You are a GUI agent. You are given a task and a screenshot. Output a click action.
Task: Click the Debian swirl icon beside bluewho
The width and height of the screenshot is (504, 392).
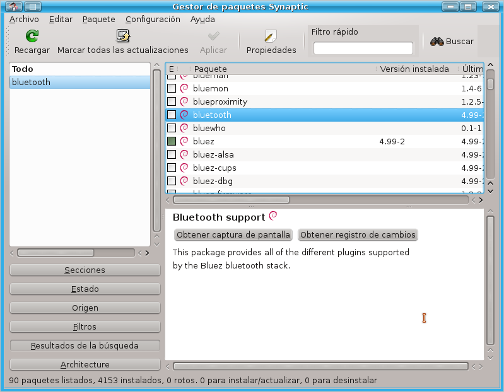coord(184,128)
